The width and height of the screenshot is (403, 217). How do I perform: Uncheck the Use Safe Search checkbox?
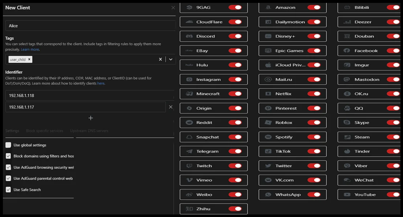click(x=8, y=190)
